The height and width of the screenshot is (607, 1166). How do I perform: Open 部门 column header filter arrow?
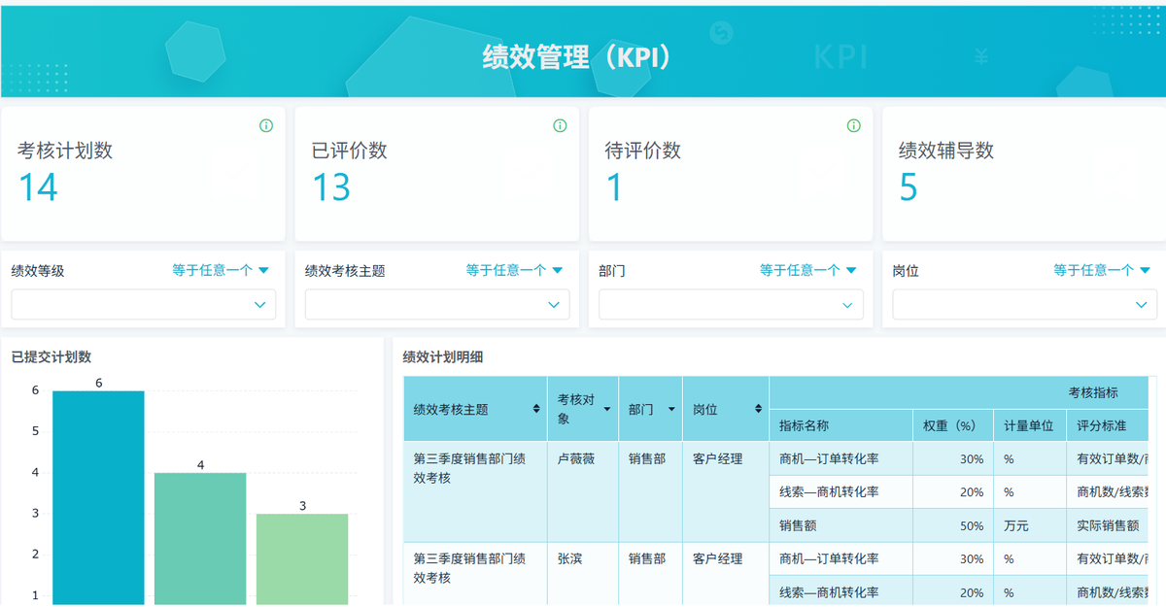coord(670,410)
